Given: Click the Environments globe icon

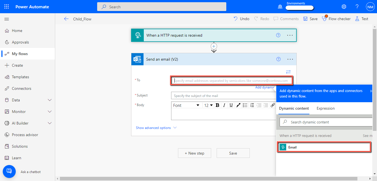Looking at the screenshot, I should (280, 7).
